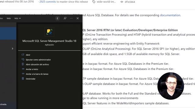The image size is (195, 109).
Task: Expand the Más dropdown filter
Action: click(x=18, y=18)
